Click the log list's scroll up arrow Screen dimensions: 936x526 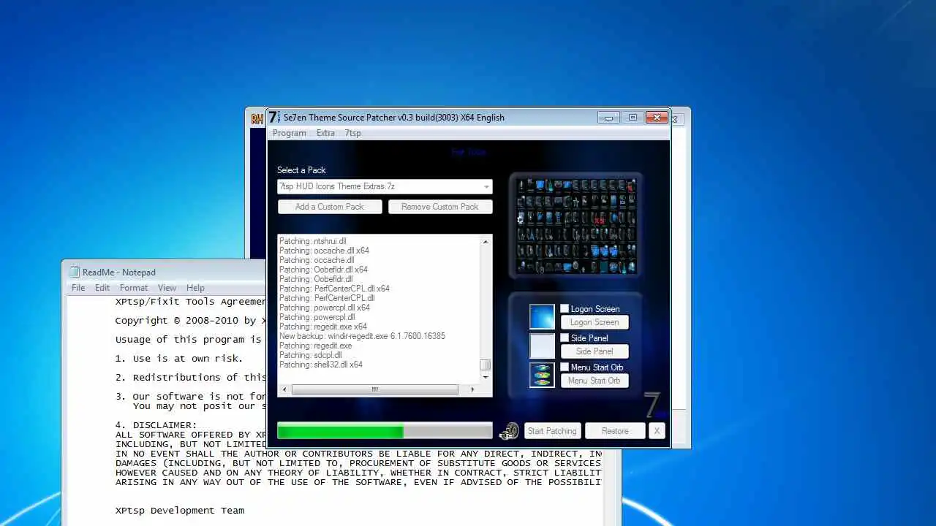coord(485,241)
